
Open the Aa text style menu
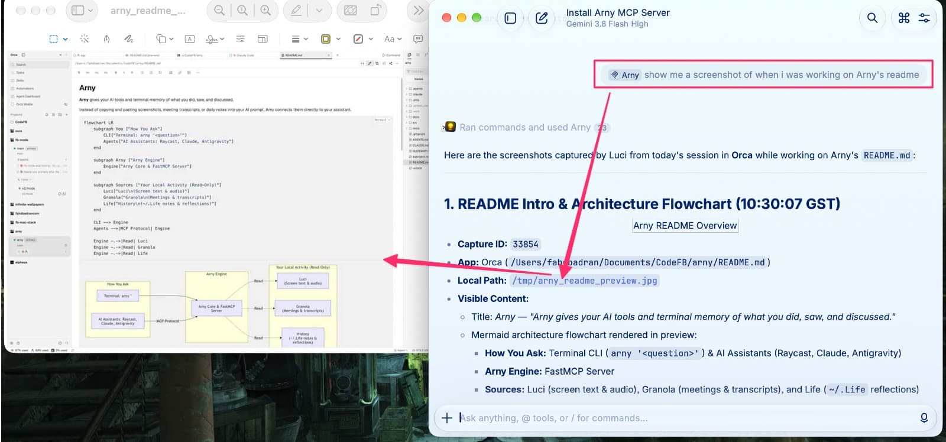click(393, 39)
